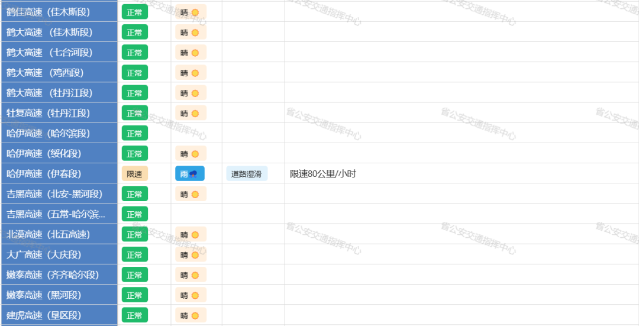The image size is (639, 326).
Task: Click the sunny icon for 建虎高速 垦区段
Action: 195,316
